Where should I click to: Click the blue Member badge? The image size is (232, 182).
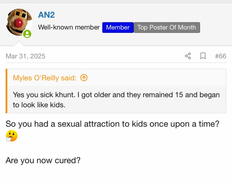pyautogui.click(x=118, y=28)
